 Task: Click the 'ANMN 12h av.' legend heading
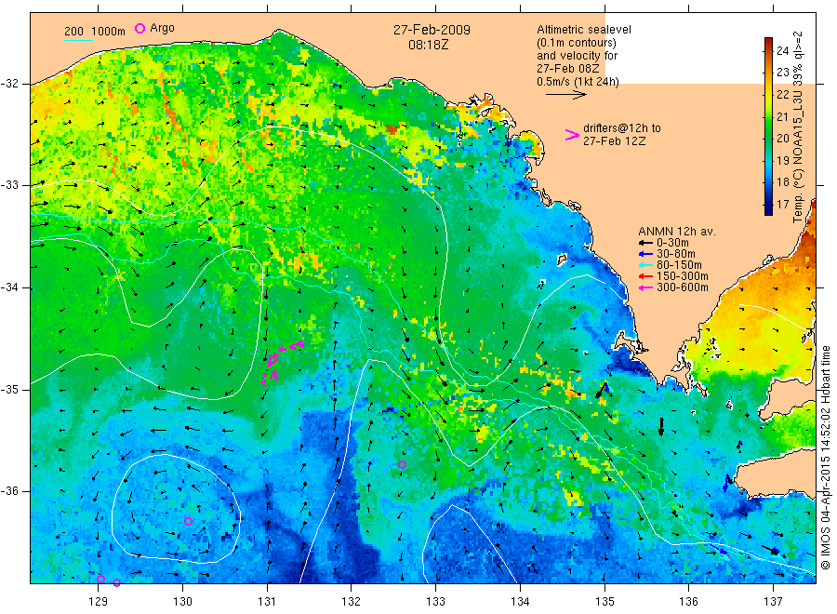677,232
